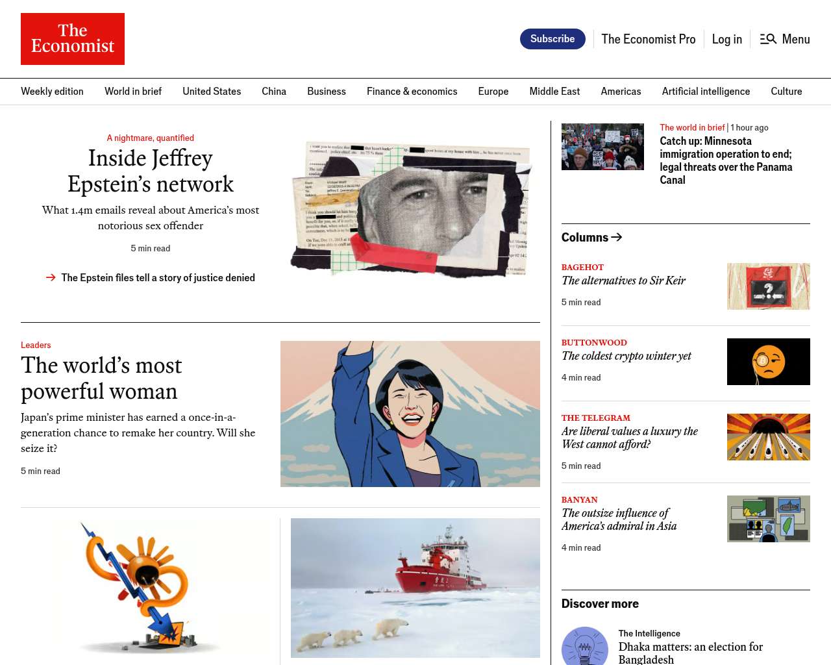Screen dimensions: 831x665
Task: Click the Leaders section label
Action: tap(36, 345)
